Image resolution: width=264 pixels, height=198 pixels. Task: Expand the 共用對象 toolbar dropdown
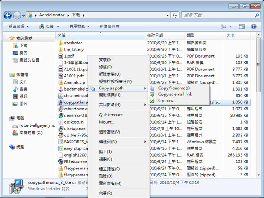(x=80, y=26)
